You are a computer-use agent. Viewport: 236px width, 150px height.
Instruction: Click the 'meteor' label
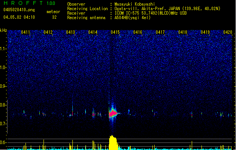tap(53, 12)
